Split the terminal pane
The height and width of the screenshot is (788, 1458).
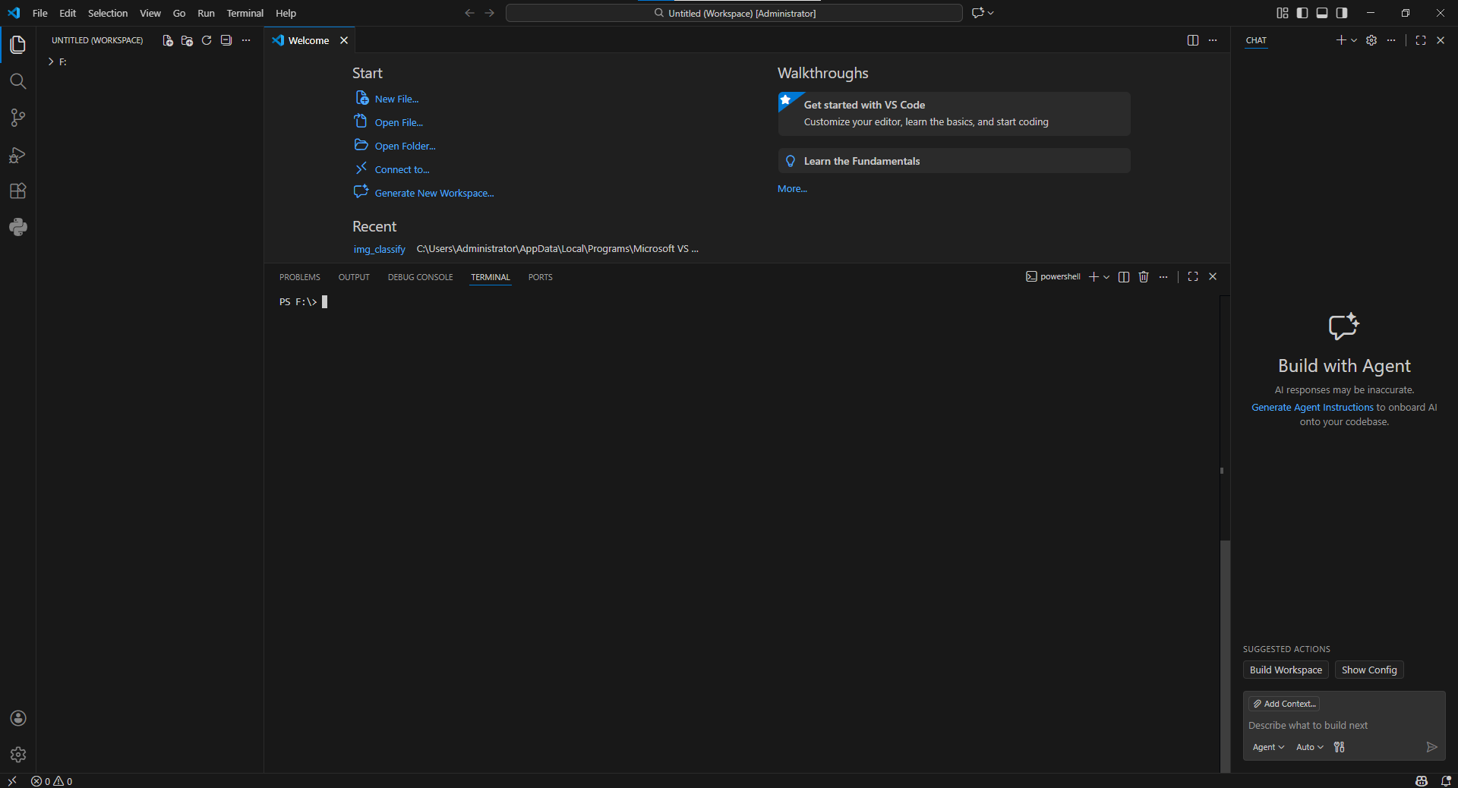click(x=1124, y=277)
